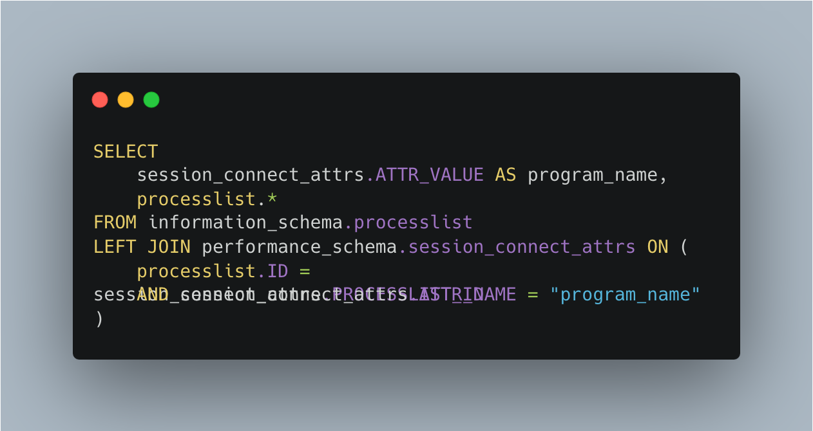Click the purple .session_connect_attrs table token
Image resolution: width=813 pixels, height=431 pixels.
pos(517,247)
